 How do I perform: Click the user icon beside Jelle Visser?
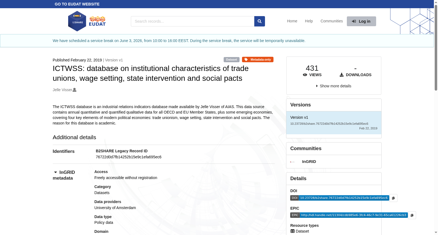74,90
